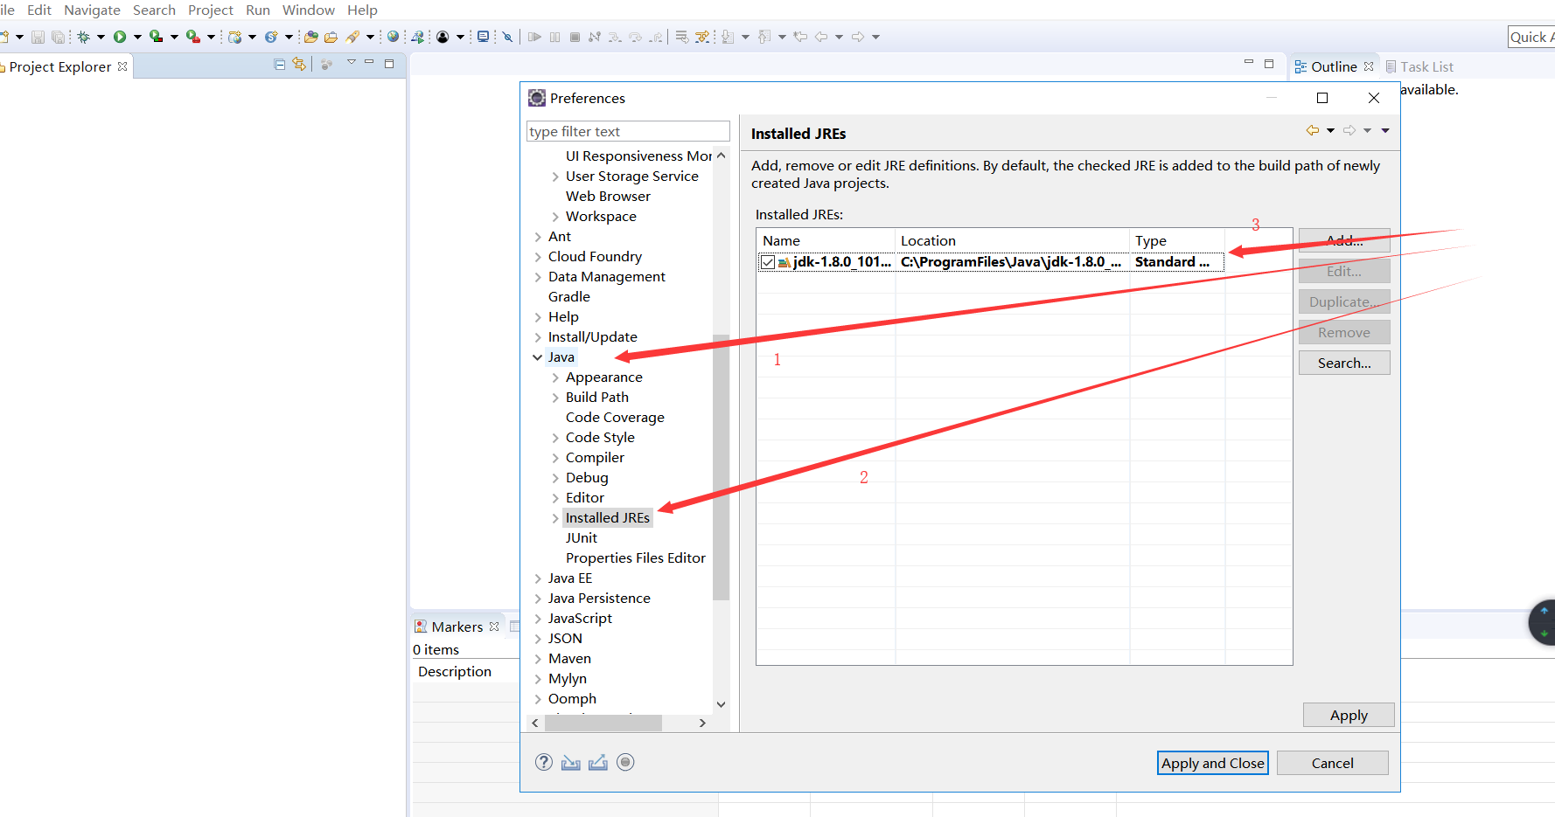This screenshot has width=1555, height=817.
Task: Click Link with Editor icon in Project Explorer
Action: pos(299,65)
